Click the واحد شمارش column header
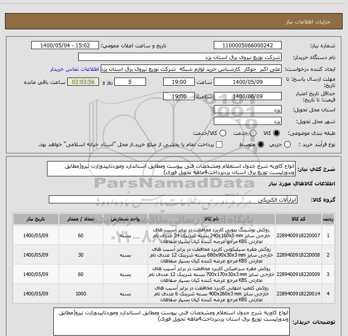The height and width of the screenshot is (336, 348). tap(125, 219)
